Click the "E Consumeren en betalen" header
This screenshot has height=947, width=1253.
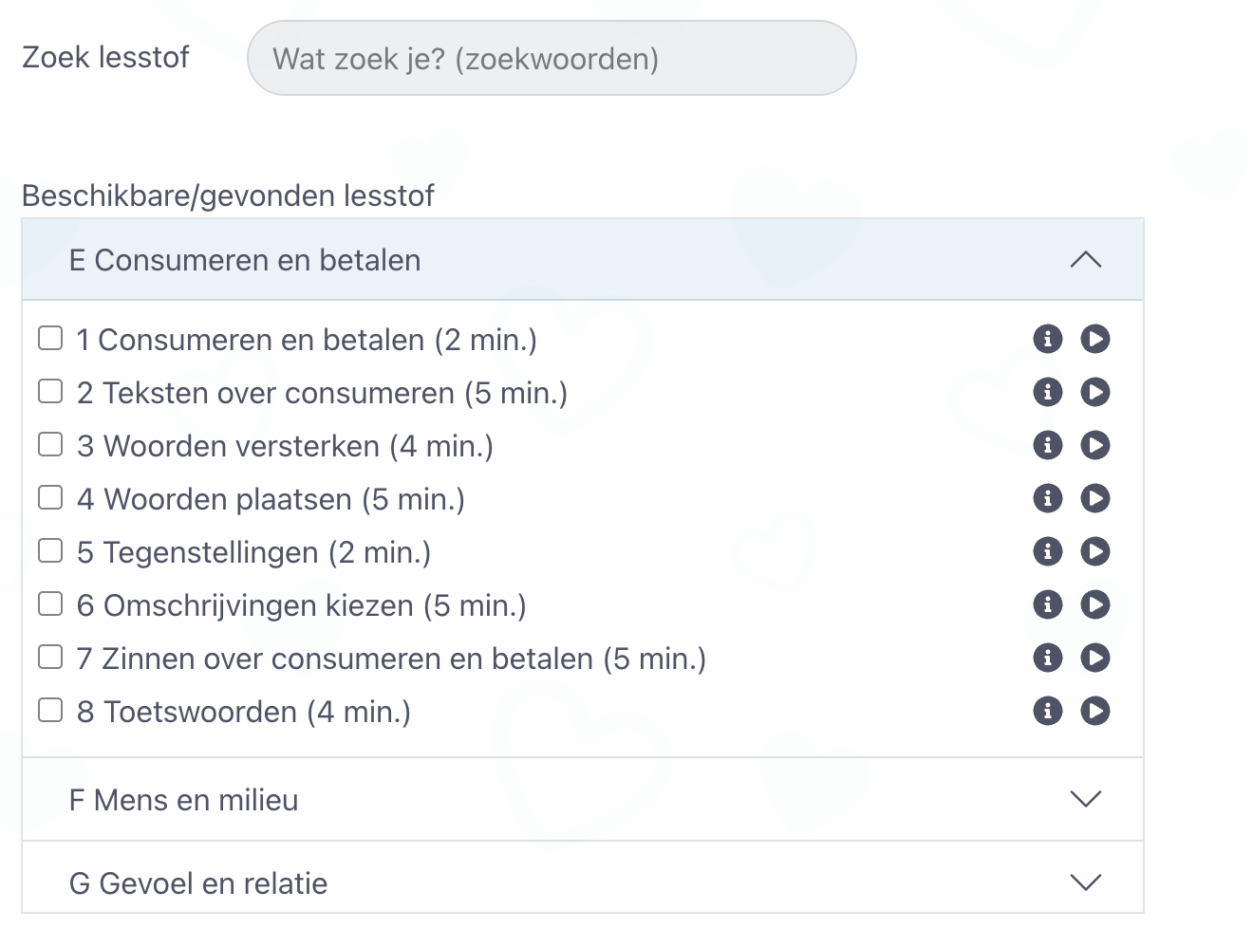[x=244, y=260]
